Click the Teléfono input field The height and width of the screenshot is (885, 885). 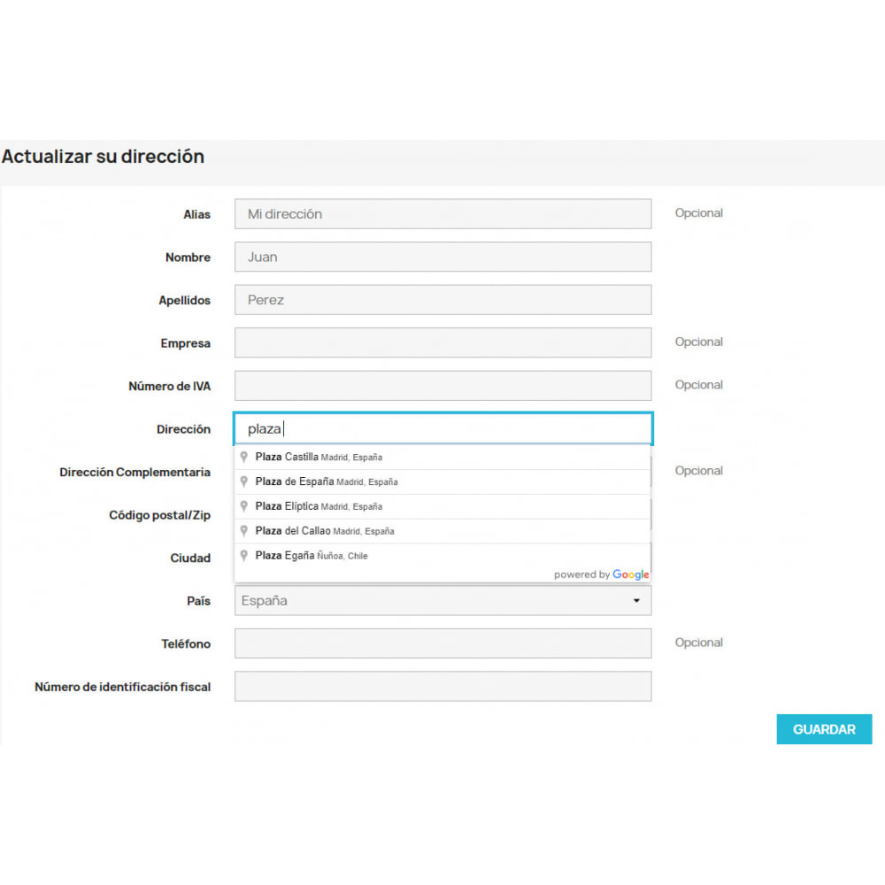[x=442, y=643]
